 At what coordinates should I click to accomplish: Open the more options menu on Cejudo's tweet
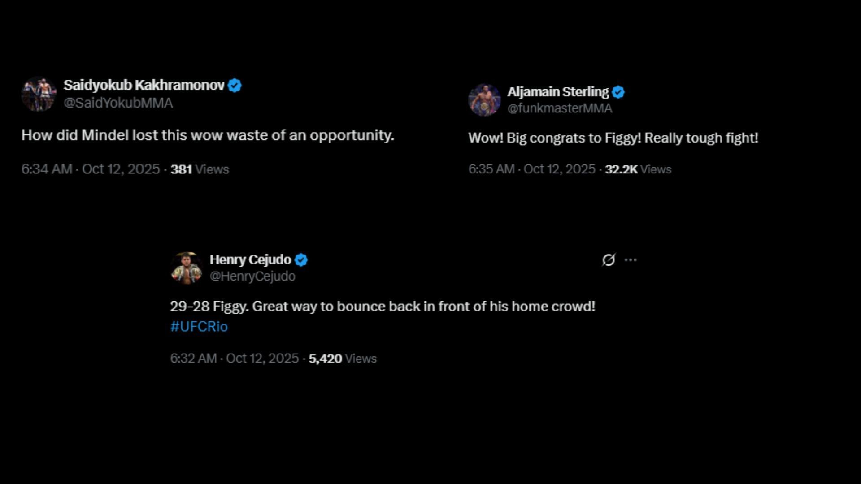click(x=631, y=260)
